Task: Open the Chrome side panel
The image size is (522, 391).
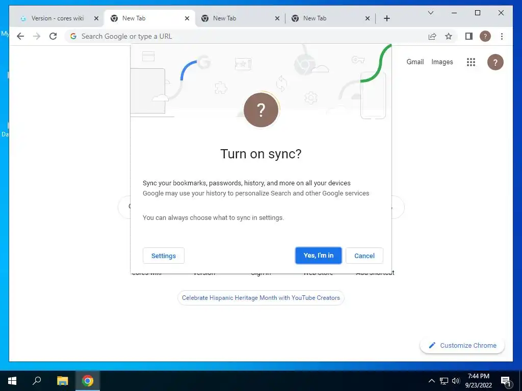Action: click(x=469, y=36)
